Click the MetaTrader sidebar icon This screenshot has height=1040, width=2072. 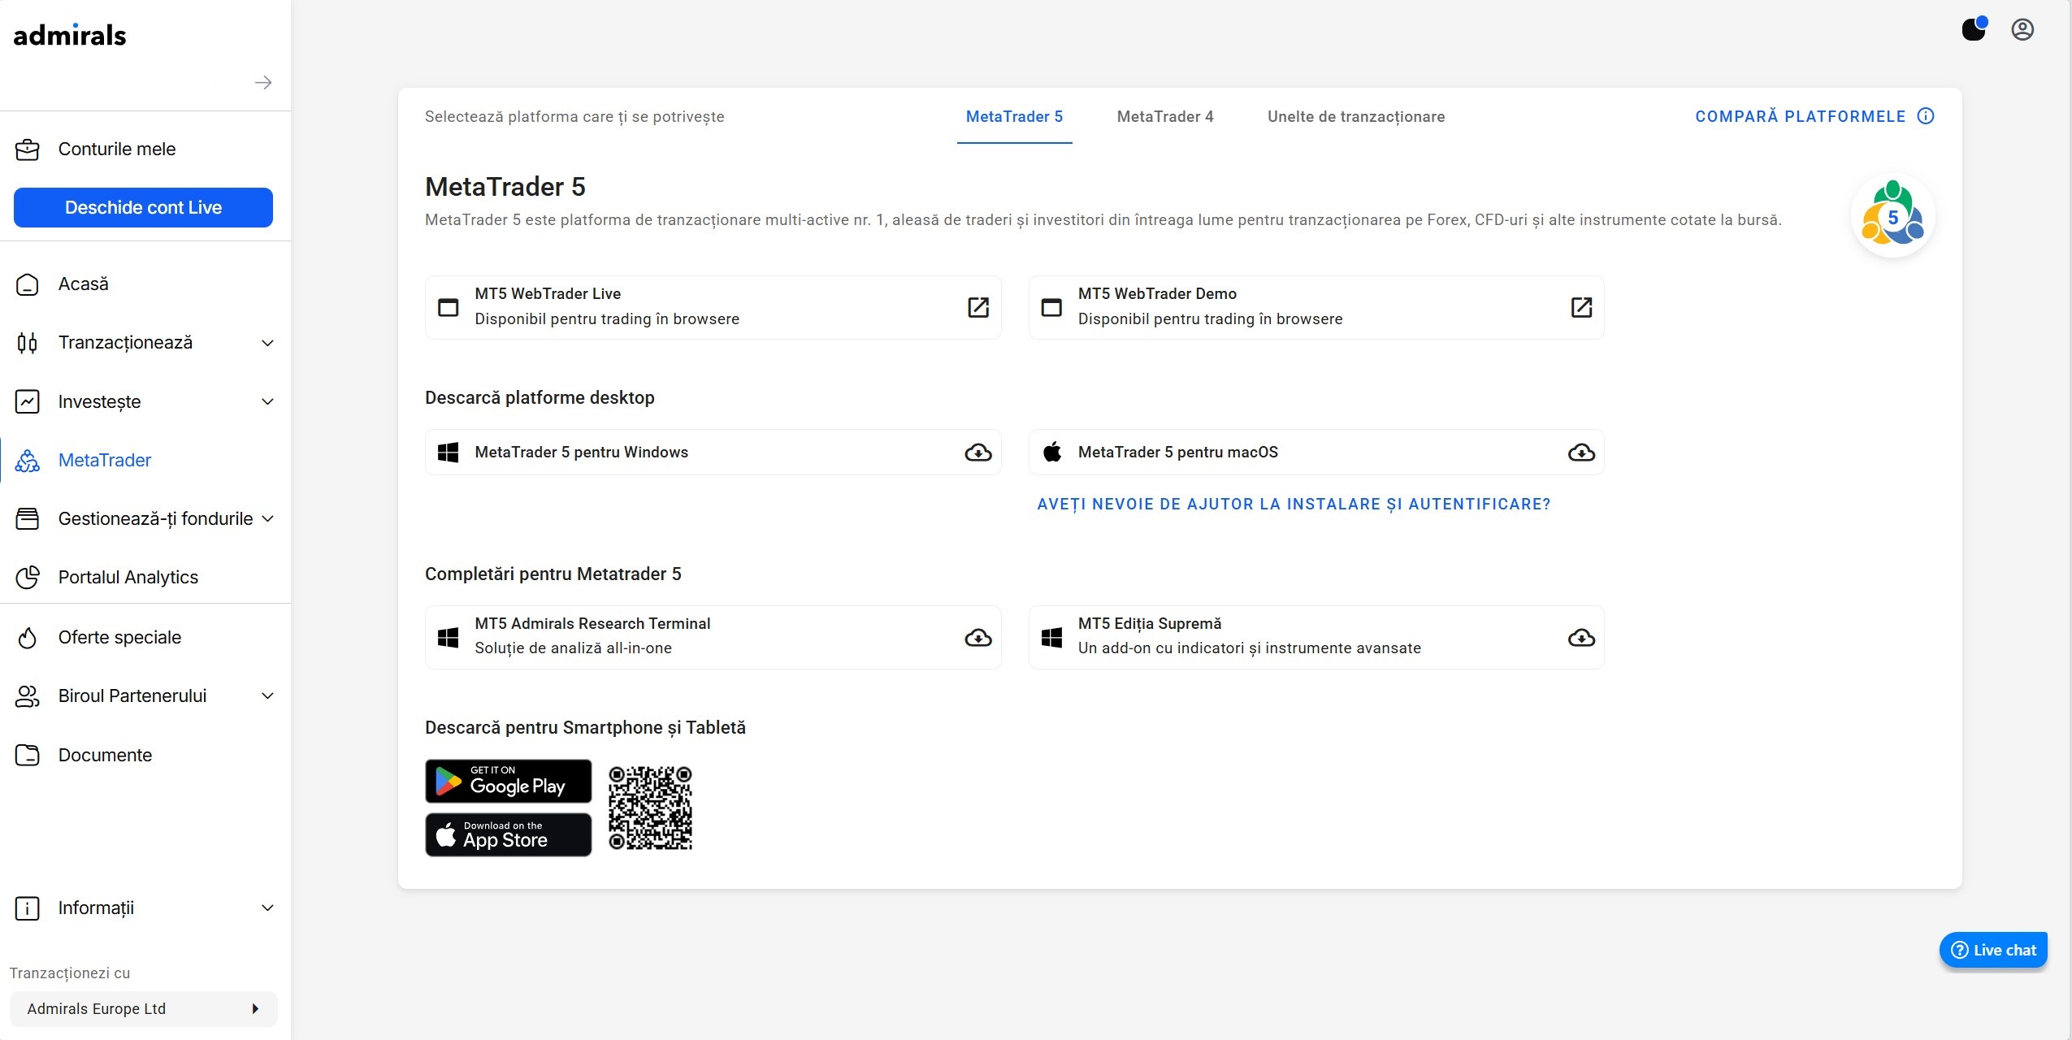click(28, 461)
